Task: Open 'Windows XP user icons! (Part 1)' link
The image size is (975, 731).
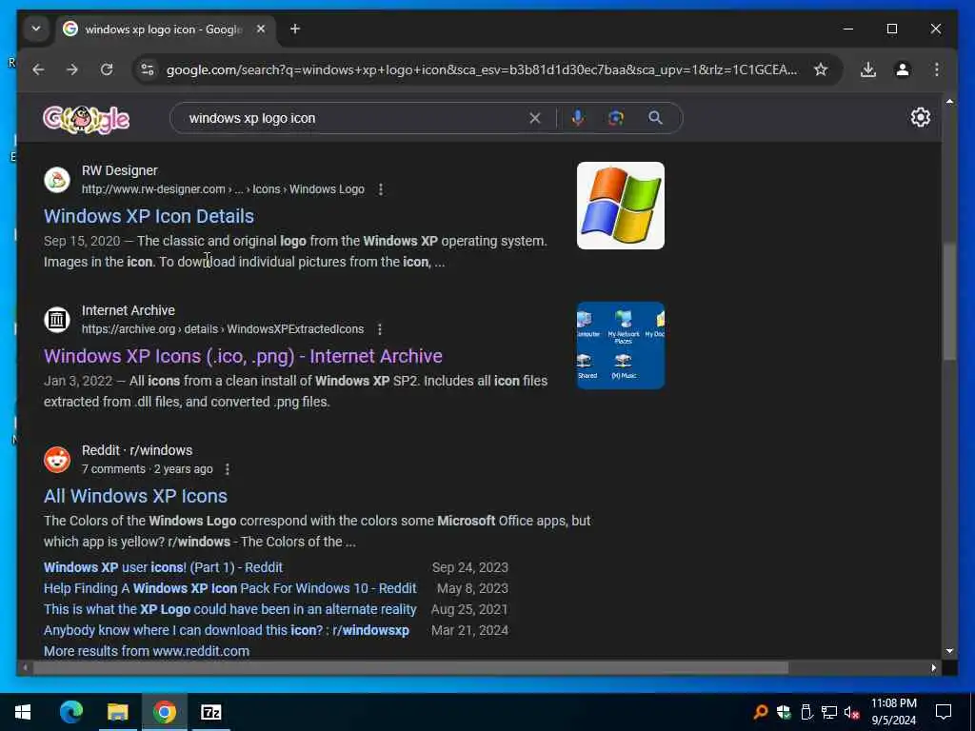Action: click(163, 567)
